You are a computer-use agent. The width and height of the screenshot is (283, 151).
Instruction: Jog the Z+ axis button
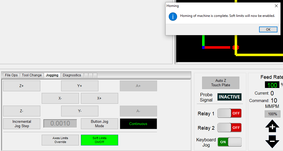(22, 86)
